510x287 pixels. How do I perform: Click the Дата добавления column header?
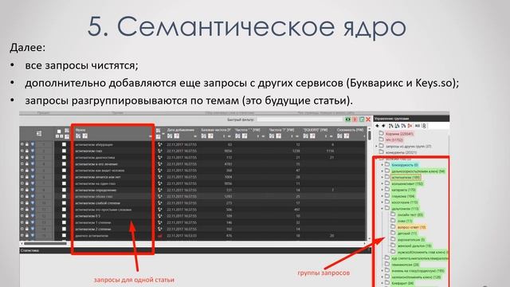point(181,130)
